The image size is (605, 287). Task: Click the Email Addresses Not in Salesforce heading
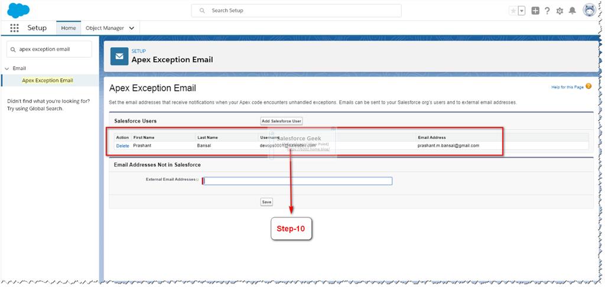157,164
